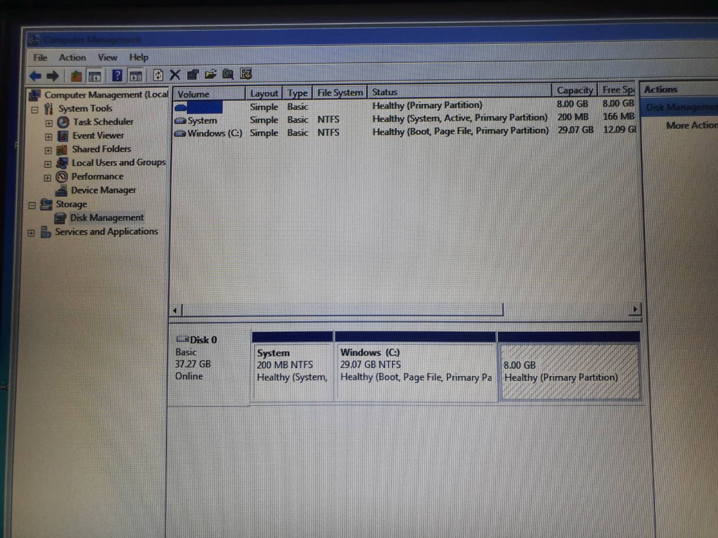Collapse the System Tools tree node

35,110
